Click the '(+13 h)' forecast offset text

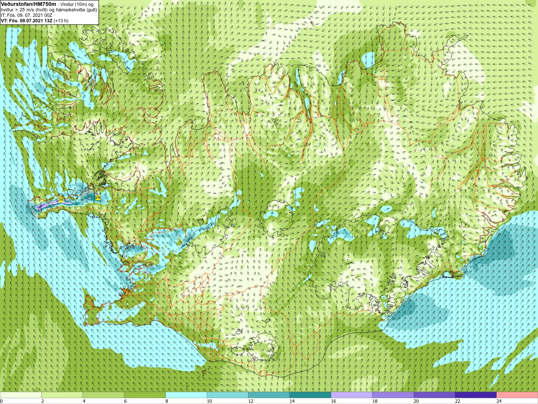click(x=61, y=21)
